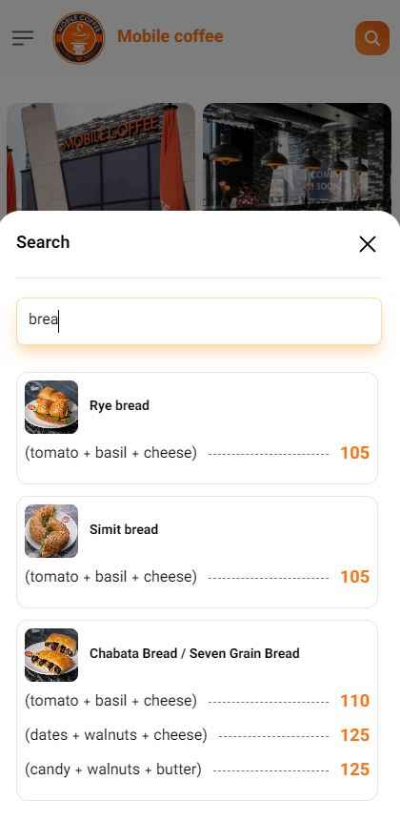Select Chabata Bread / Seven Grain Bread title
The image size is (400, 821).
(194, 653)
